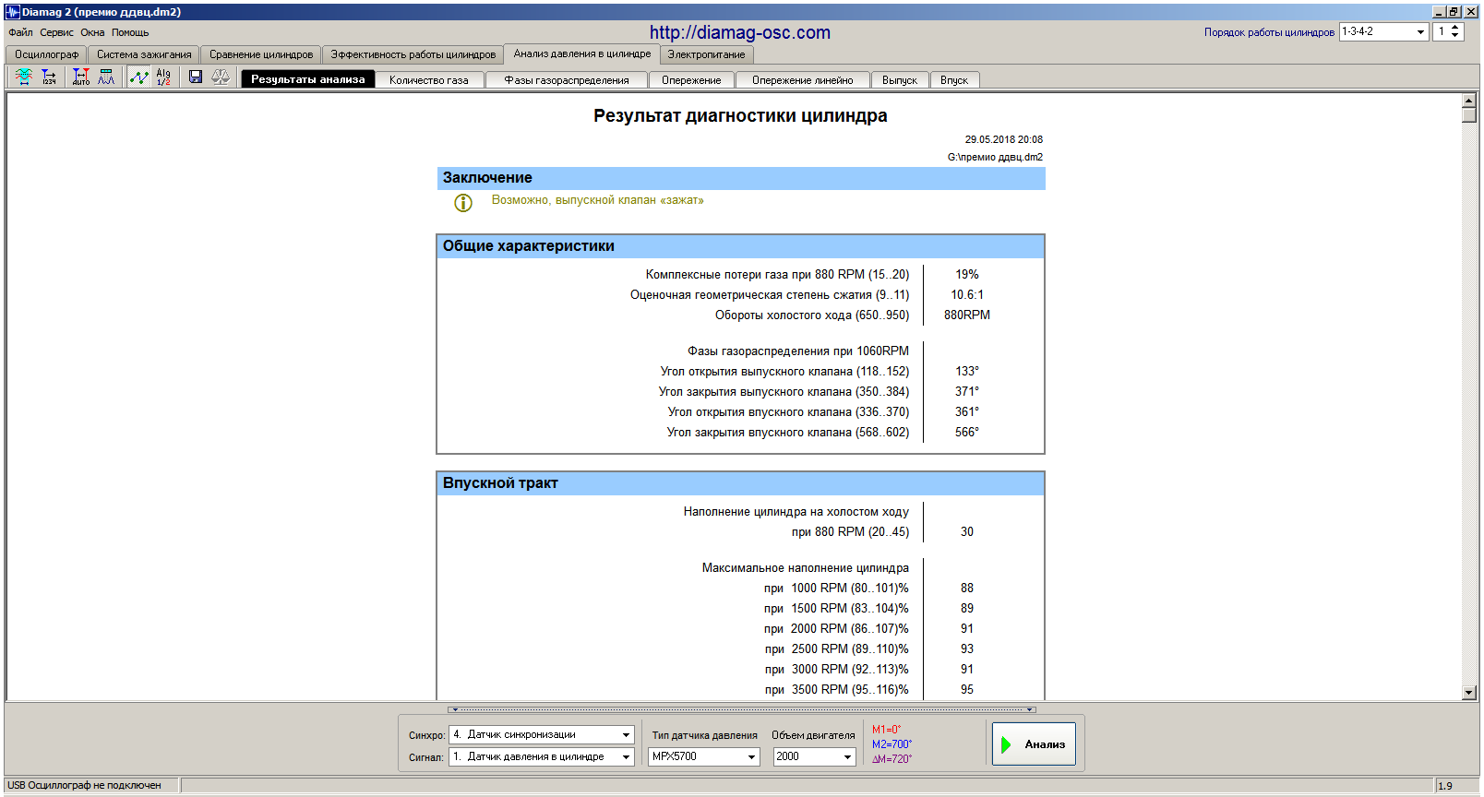Click the AUTO markers toolbar icon
This screenshot has height=797, width=1484.
click(x=81, y=77)
